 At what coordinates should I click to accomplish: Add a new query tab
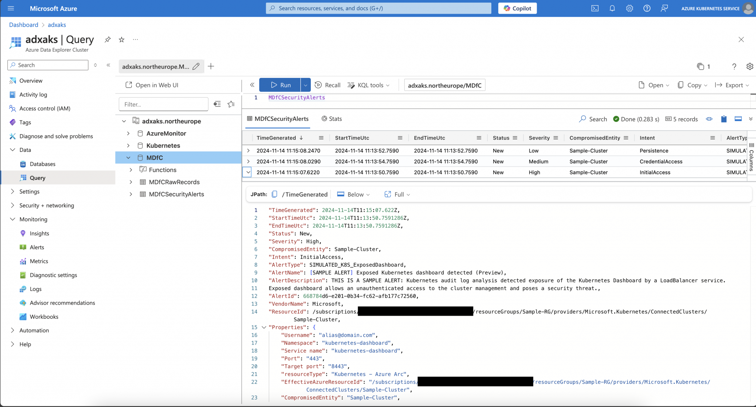(x=211, y=66)
